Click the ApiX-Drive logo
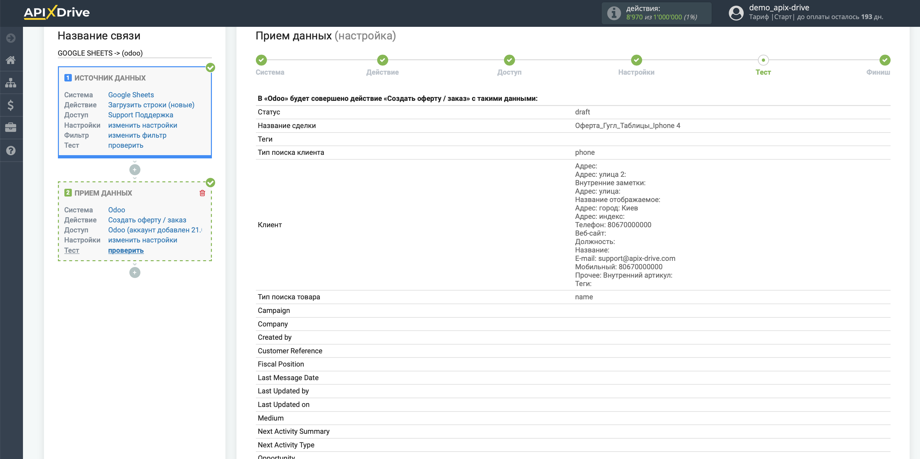 [56, 13]
